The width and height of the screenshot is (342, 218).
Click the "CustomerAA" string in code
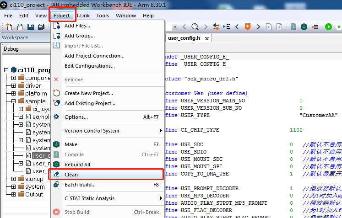coord(319,115)
